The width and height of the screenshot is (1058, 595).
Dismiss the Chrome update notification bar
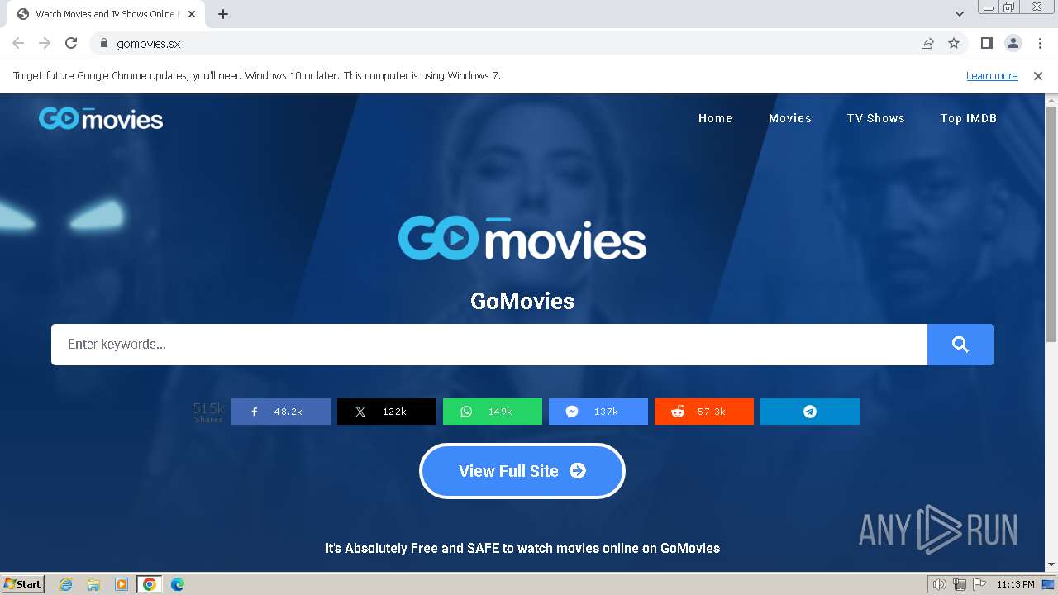pos(1038,76)
